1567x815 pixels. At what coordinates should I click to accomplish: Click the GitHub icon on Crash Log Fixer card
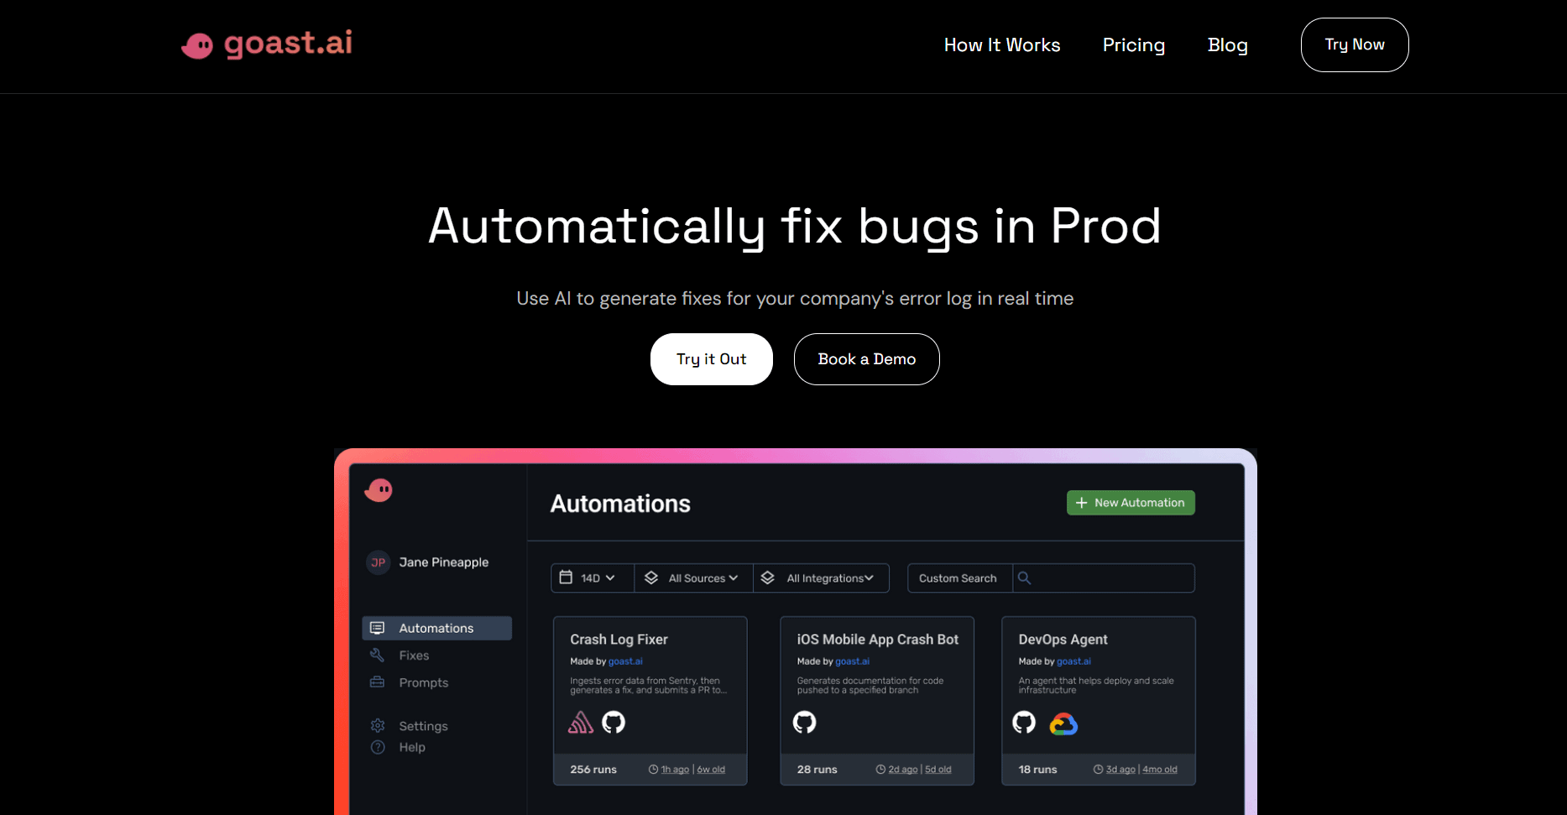[x=614, y=722]
